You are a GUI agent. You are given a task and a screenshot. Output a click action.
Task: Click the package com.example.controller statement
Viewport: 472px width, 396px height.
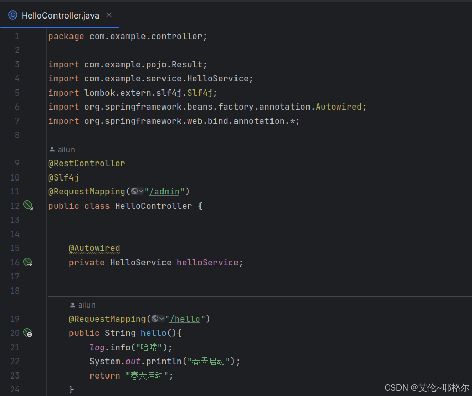tap(128, 36)
